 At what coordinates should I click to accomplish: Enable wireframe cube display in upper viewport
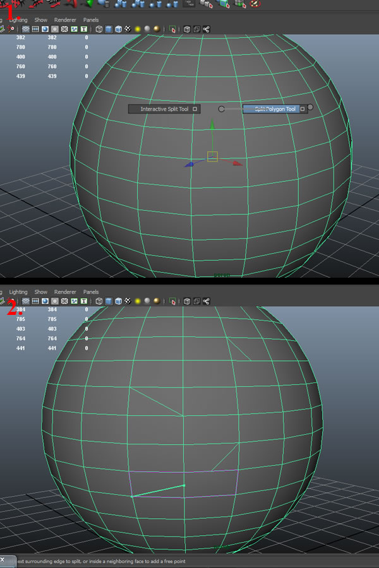pos(99,29)
